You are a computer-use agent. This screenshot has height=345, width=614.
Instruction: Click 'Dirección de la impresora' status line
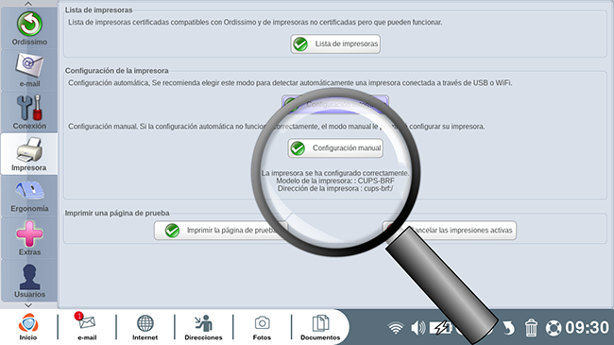(335, 189)
